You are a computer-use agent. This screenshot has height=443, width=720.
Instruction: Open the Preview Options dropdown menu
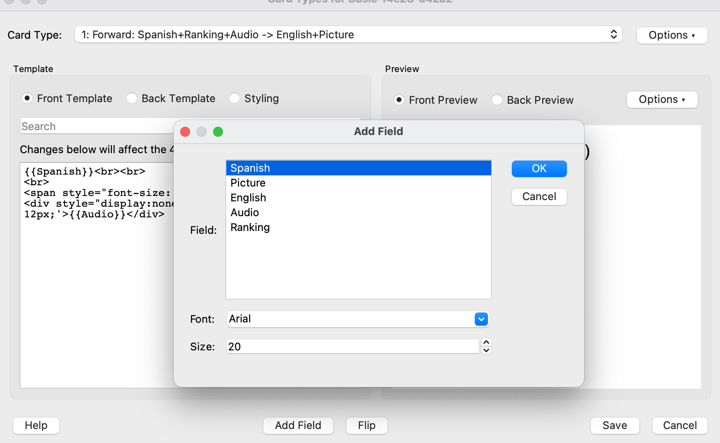point(662,100)
